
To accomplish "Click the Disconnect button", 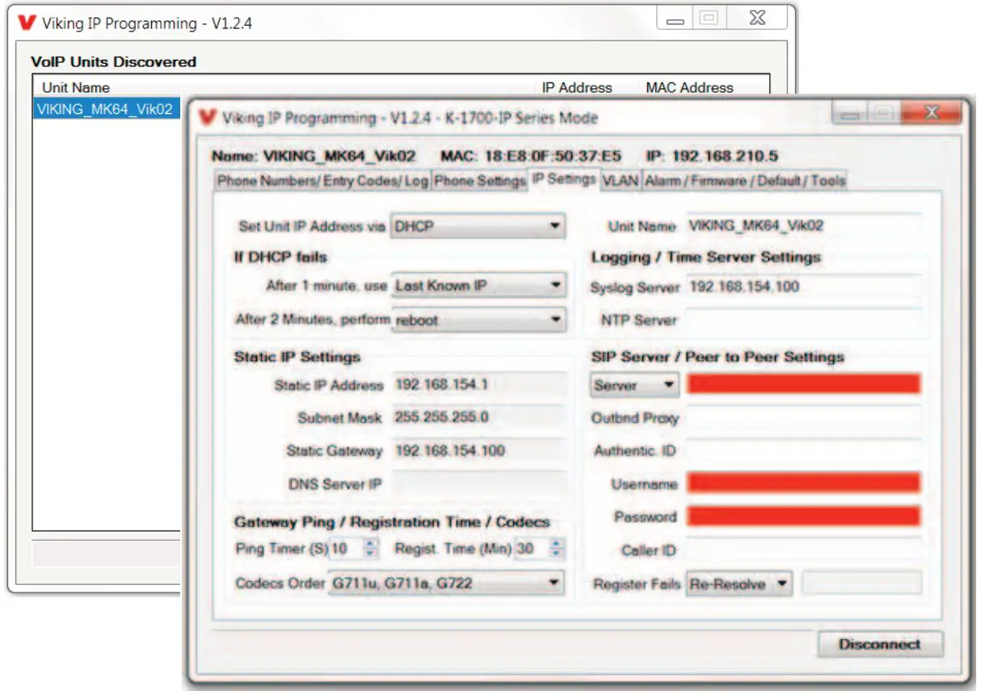I will 880,644.
